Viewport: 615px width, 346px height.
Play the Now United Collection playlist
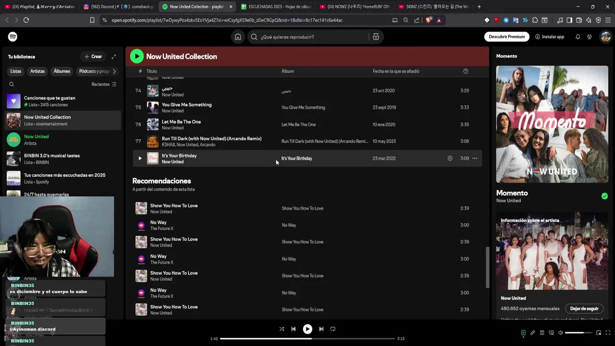137,56
